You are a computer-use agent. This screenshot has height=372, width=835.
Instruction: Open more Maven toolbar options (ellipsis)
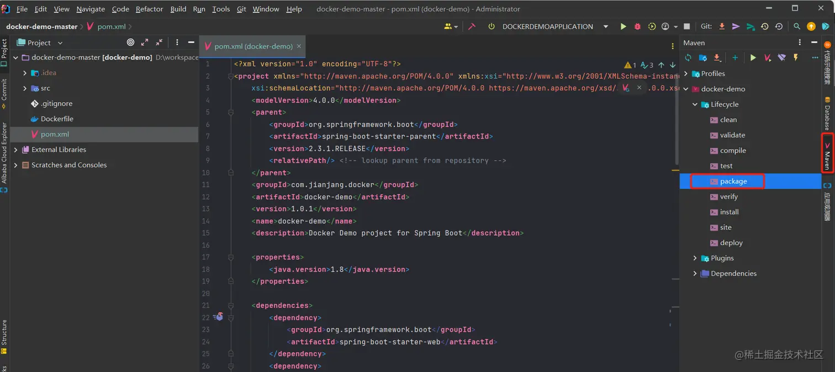tap(815, 57)
